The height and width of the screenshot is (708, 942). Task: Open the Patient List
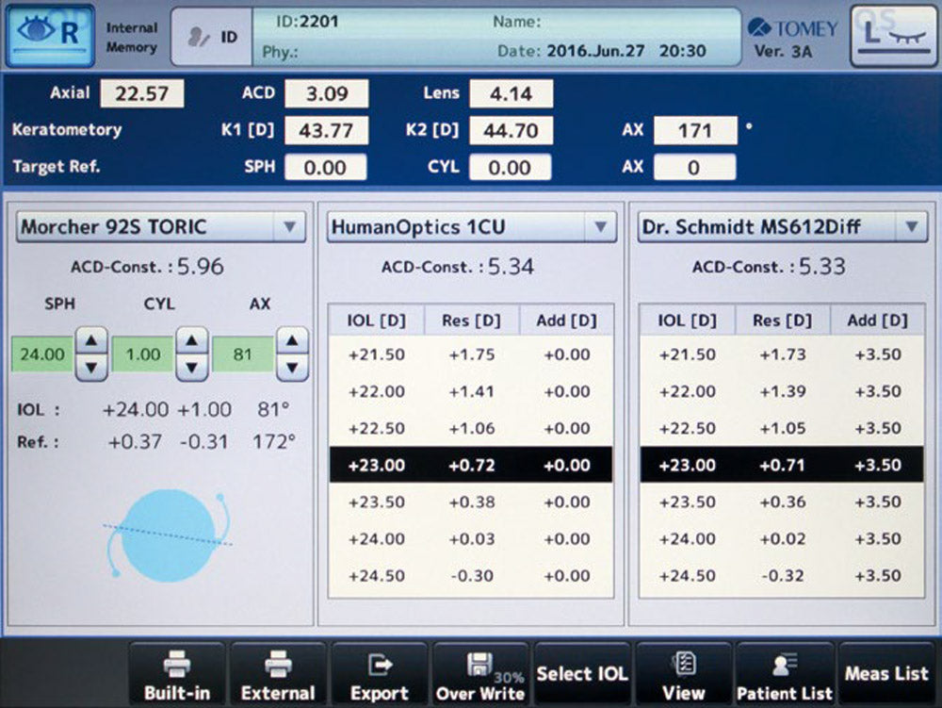[785, 676]
